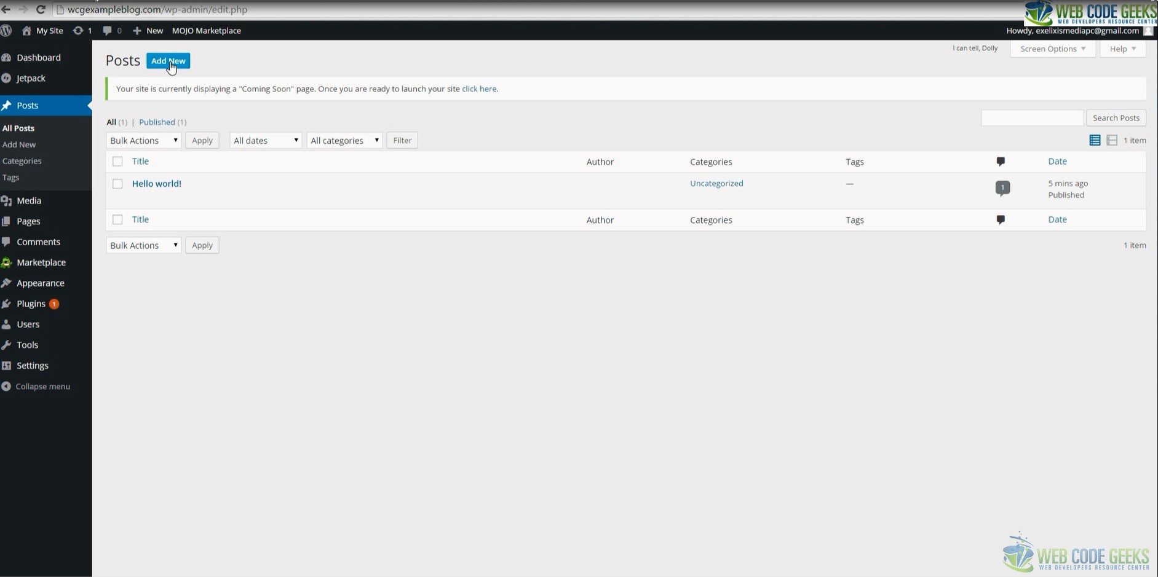Reload the page with the refresh icon
Image resolution: width=1158 pixels, height=577 pixels.
41,9
